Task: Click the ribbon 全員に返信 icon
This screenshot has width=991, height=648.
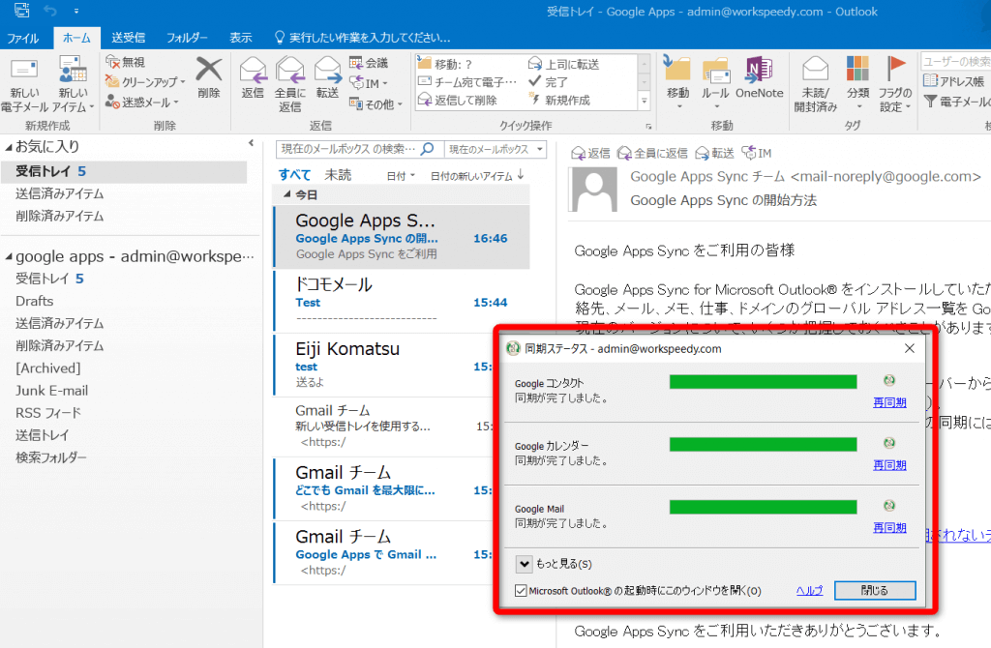Action: [290, 70]
